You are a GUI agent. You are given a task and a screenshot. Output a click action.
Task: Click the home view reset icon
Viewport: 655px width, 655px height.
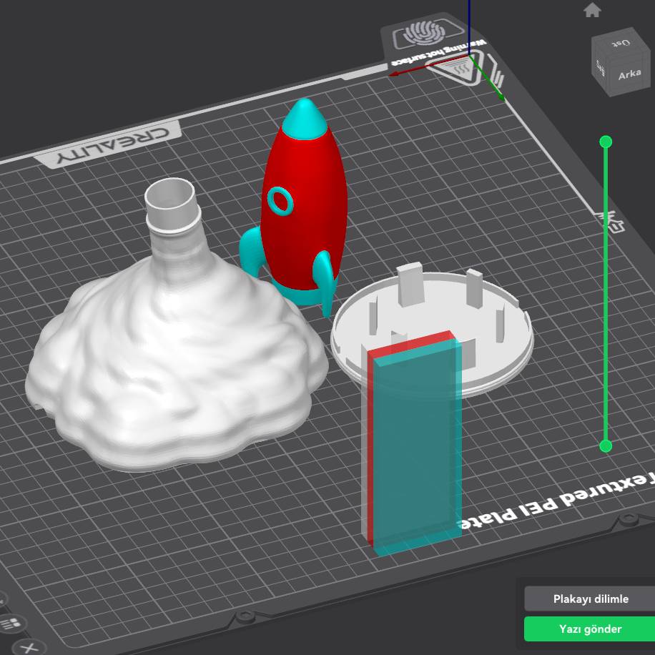tap(592, 10)
